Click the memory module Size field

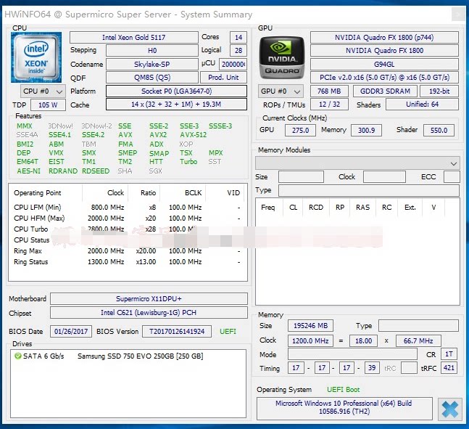(301, 176)
